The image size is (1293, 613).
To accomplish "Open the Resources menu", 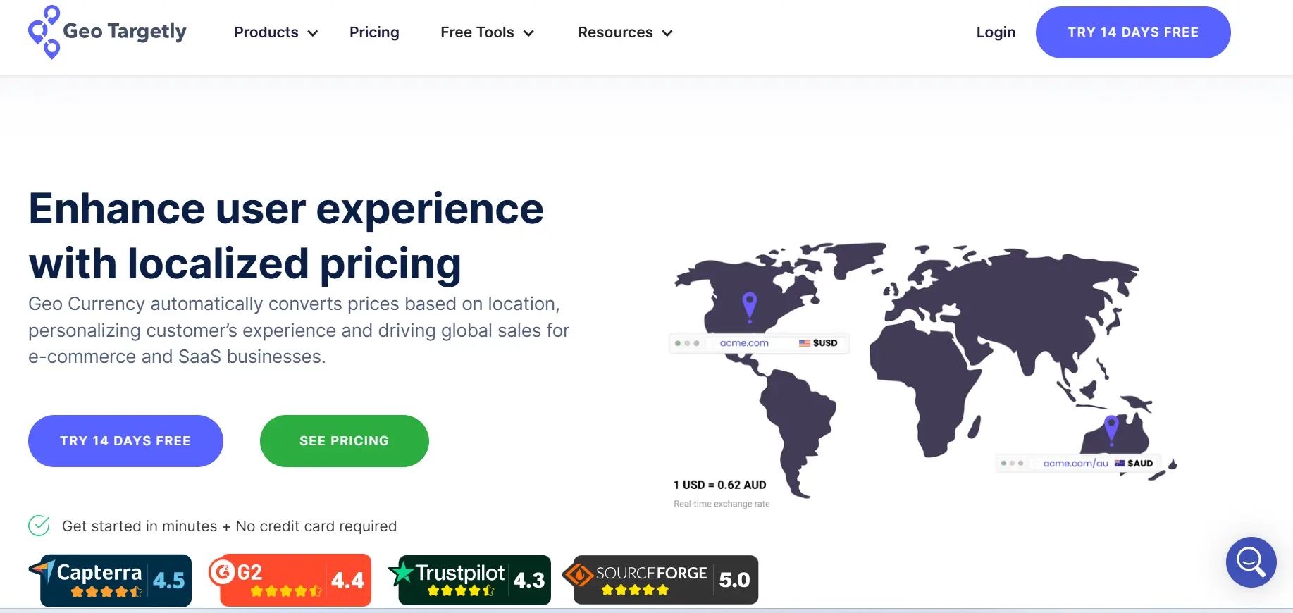I will click(x=626, y=32).
